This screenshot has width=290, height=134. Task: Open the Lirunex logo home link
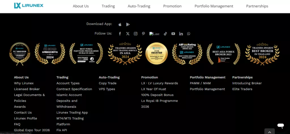[x=29, y=6]
